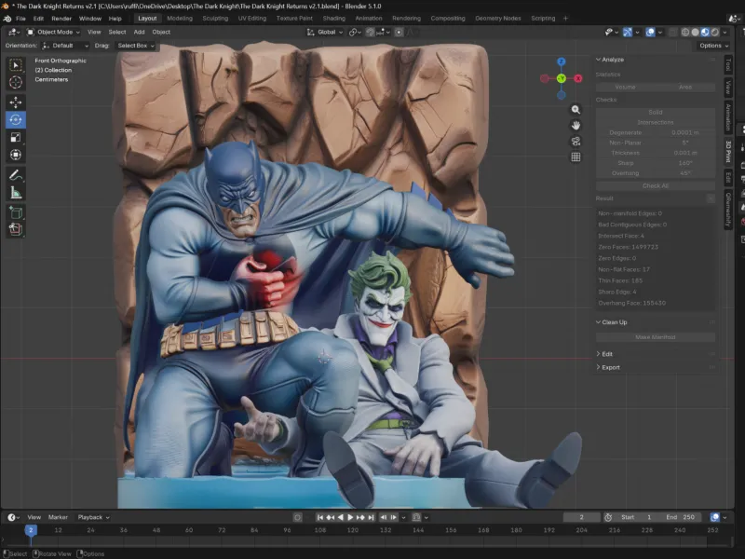Collapse the Clean Up panel

point(612,321)
